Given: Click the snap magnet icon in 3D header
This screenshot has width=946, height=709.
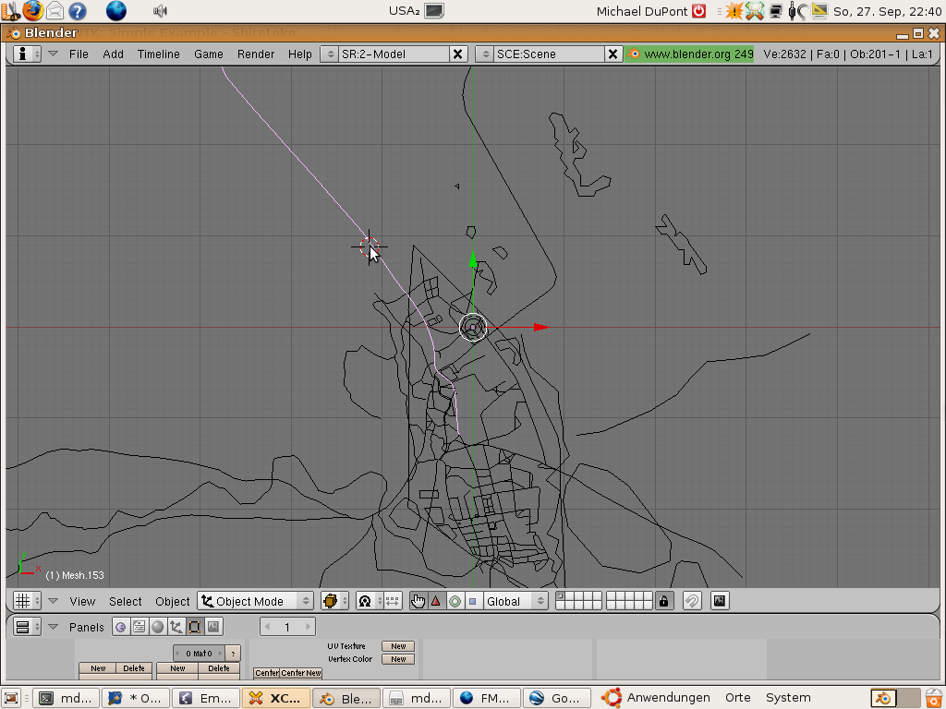Looking at the screenshot, I should 692,601.
